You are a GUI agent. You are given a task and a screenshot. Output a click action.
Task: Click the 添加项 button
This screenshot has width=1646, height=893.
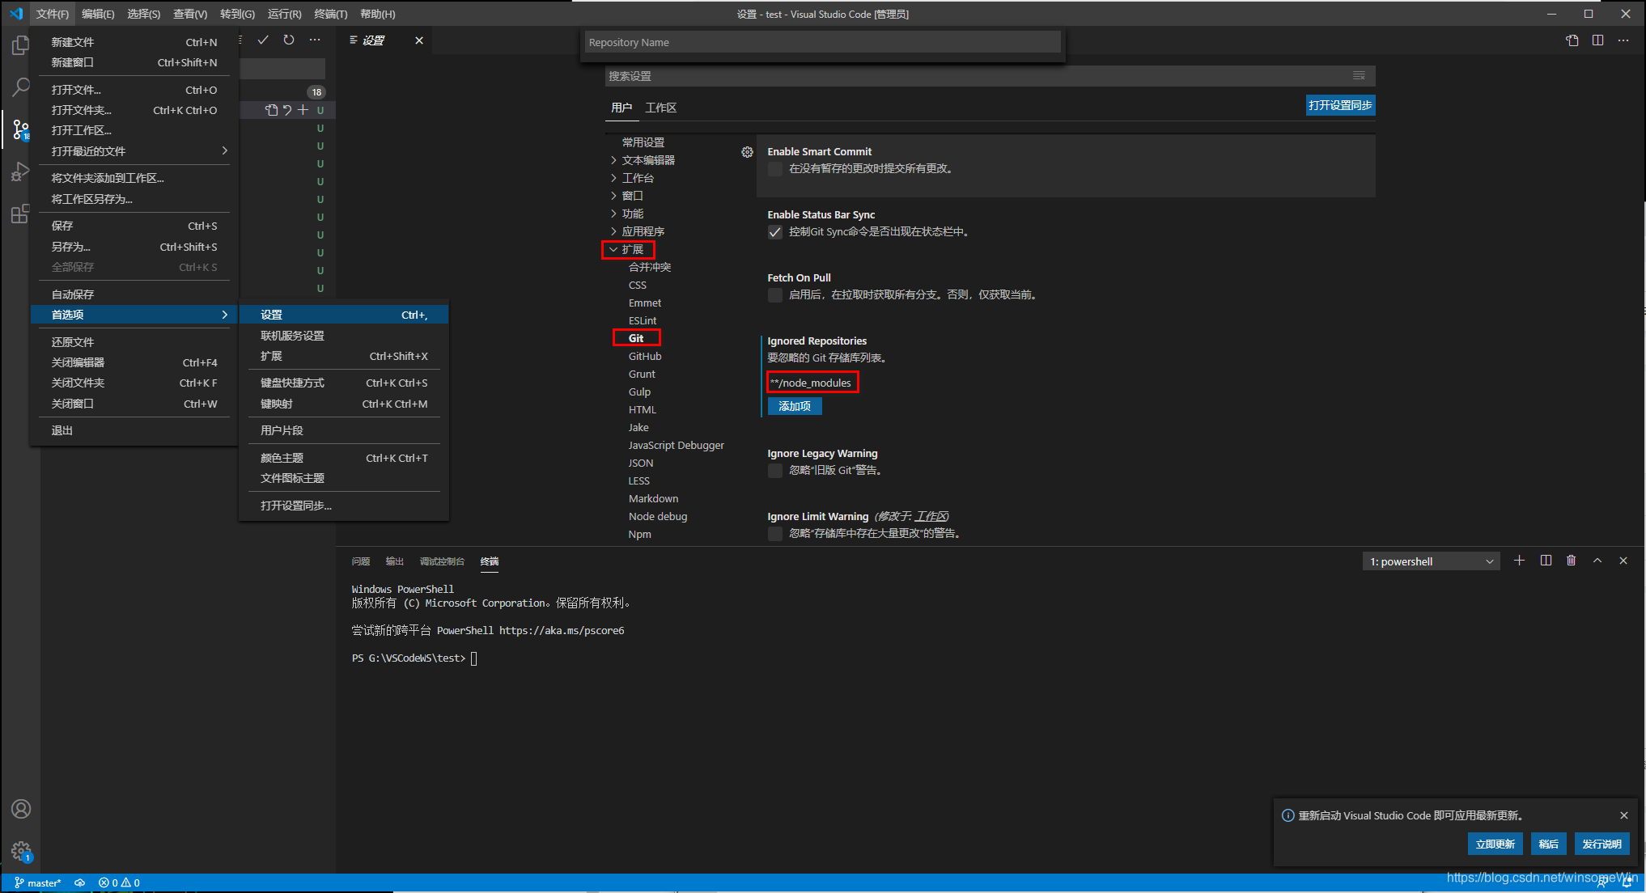[794, 406]
